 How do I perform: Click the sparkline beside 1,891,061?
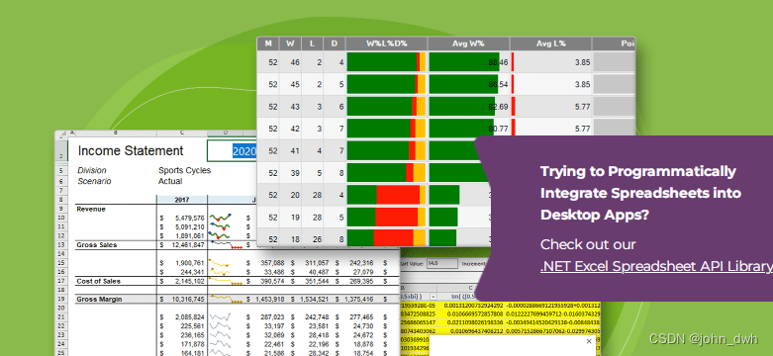[220, 235]
